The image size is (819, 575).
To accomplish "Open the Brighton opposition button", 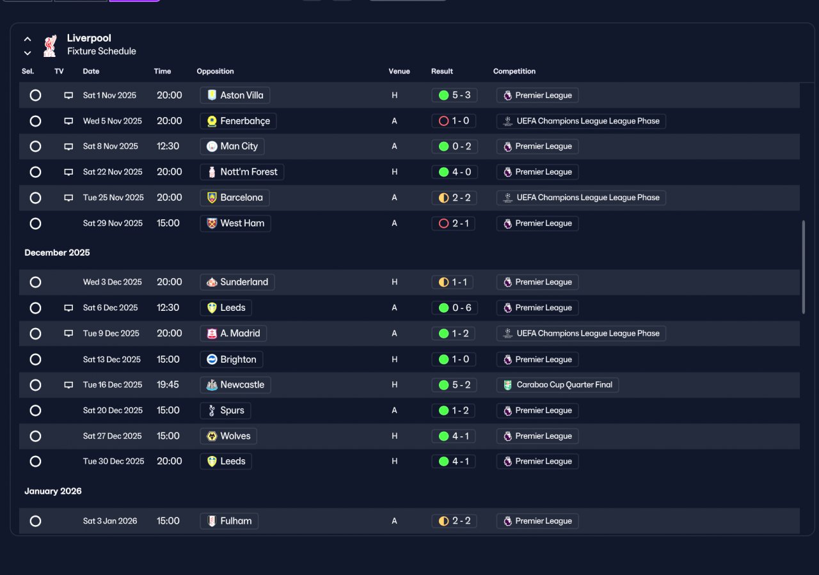I will pos(232,359).
